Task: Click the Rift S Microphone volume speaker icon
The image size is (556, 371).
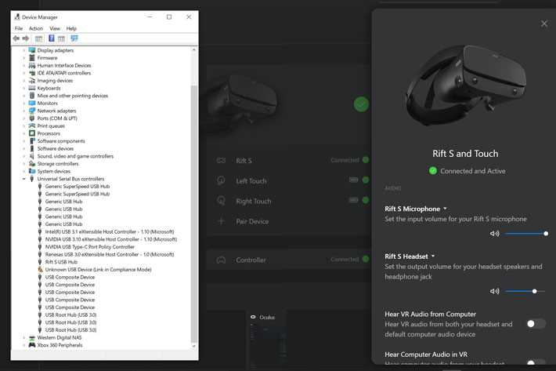Action: tap(495, 233)
